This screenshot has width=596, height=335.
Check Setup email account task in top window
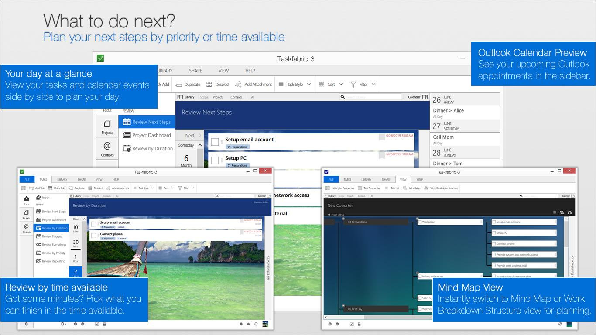pyautogui.click(x=215, y=142)
